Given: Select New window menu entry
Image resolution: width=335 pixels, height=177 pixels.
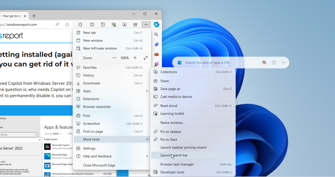Looking at the screenshot, I should [112, 41].
